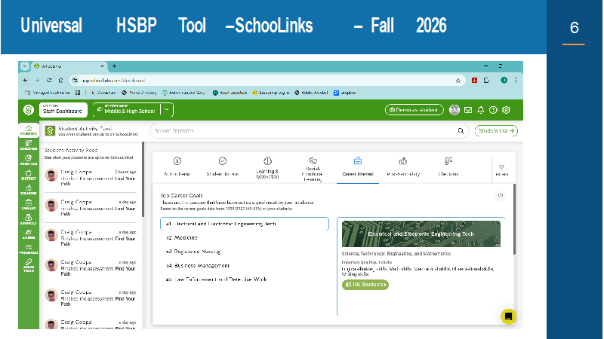
Task: Select #5 Law Enforcement and Detective Work
Action: 244,279
